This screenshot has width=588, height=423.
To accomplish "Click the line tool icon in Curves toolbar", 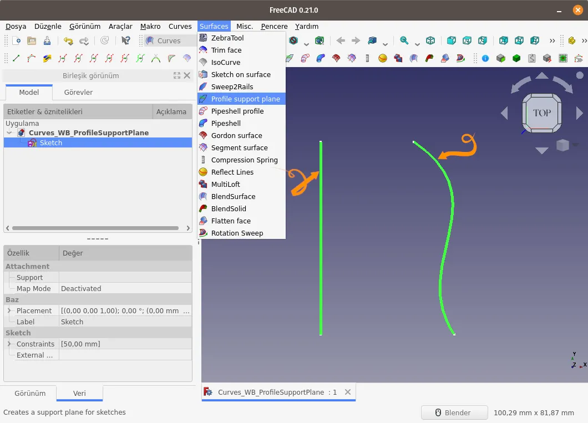I will [x=16, y=58].
